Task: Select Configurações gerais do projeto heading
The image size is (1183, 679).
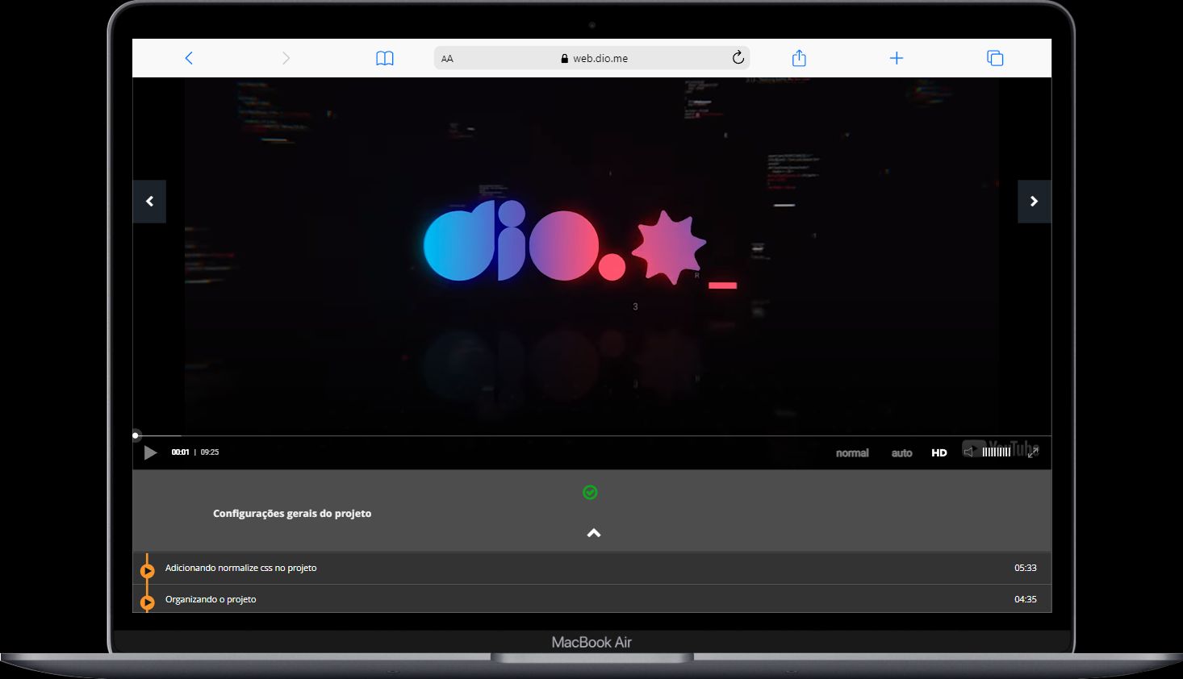Action: tap(292, 513)
